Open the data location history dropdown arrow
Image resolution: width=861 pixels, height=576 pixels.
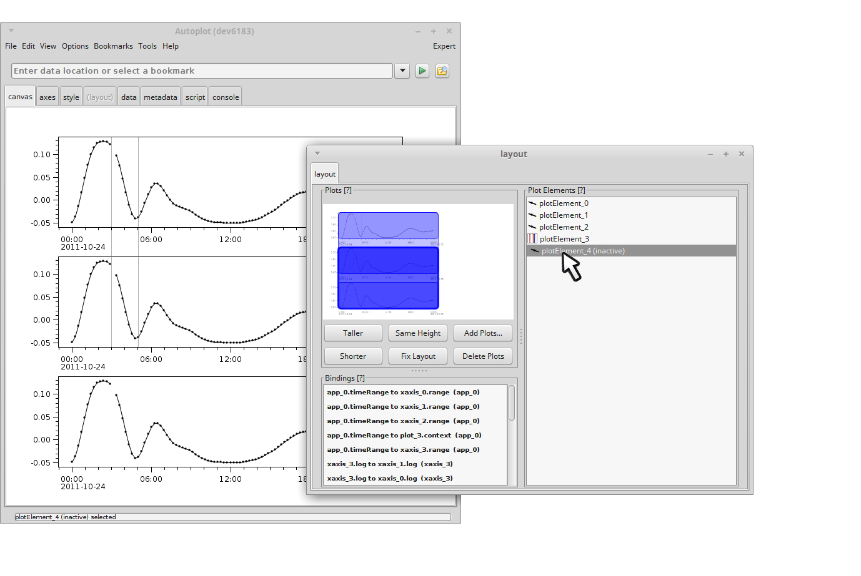tap(402, 71)
